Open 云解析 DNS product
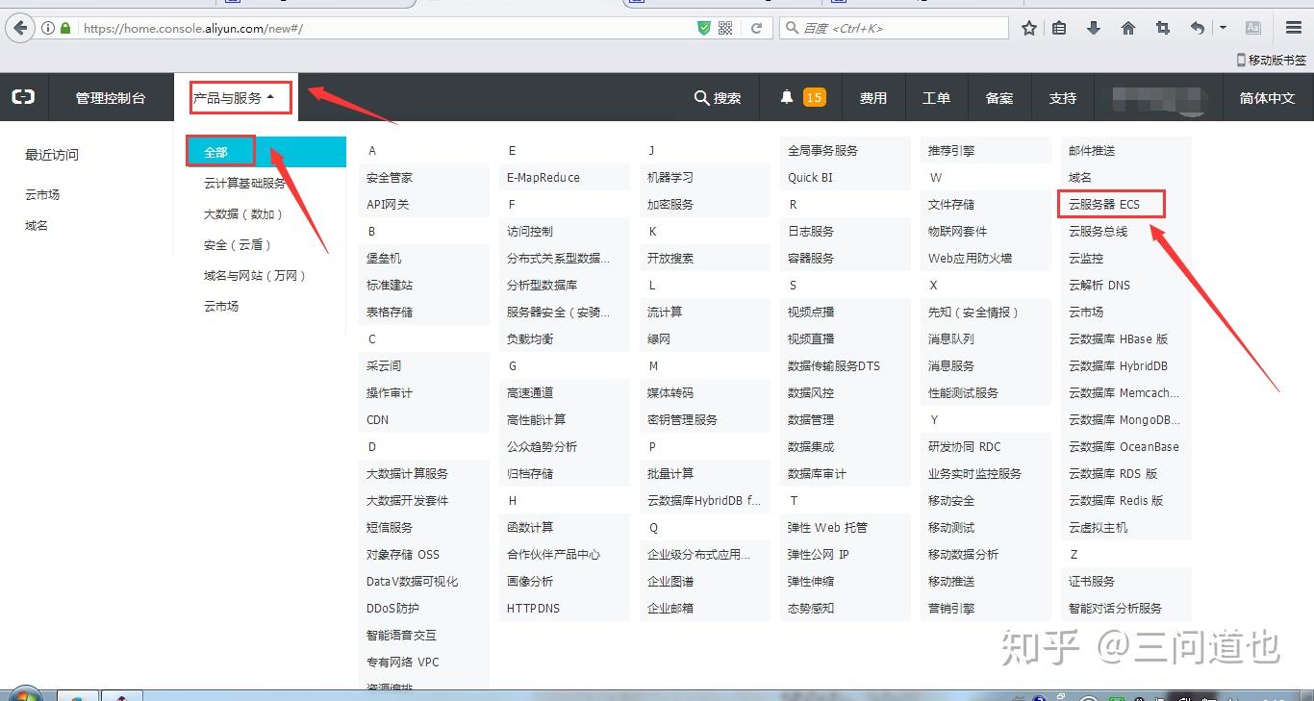Viewport: 1314px width, 701px height. tap(1099, 285)
